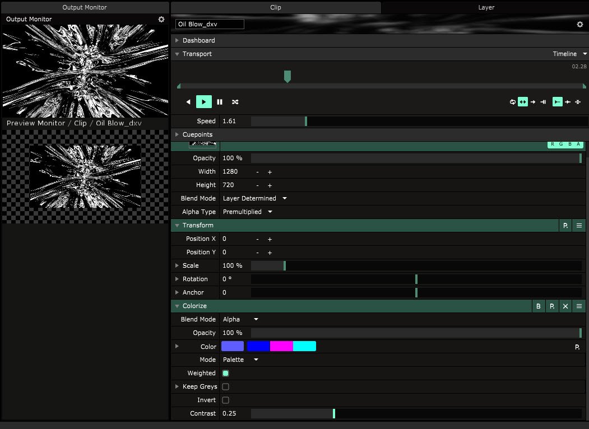The height and width of the screenshot is (429, 589).
Task: Check the Invert option
Action: point(226,400)
